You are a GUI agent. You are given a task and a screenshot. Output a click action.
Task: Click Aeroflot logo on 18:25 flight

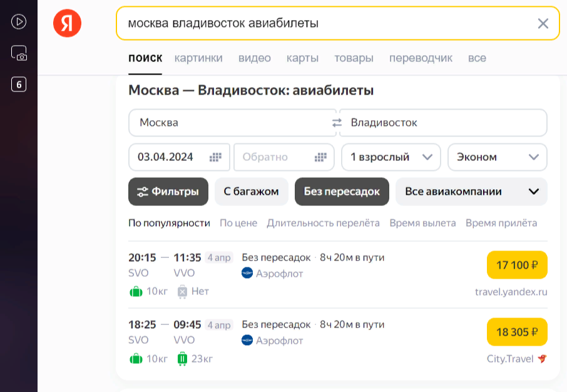pyautogui.click(x=247, y=340)
